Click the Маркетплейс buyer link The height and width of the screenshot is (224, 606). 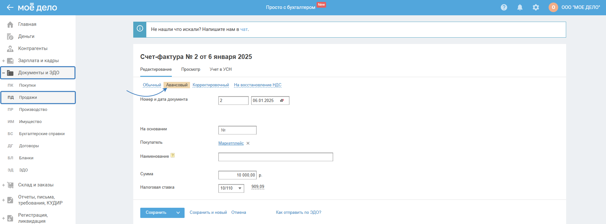pos(231,143)
